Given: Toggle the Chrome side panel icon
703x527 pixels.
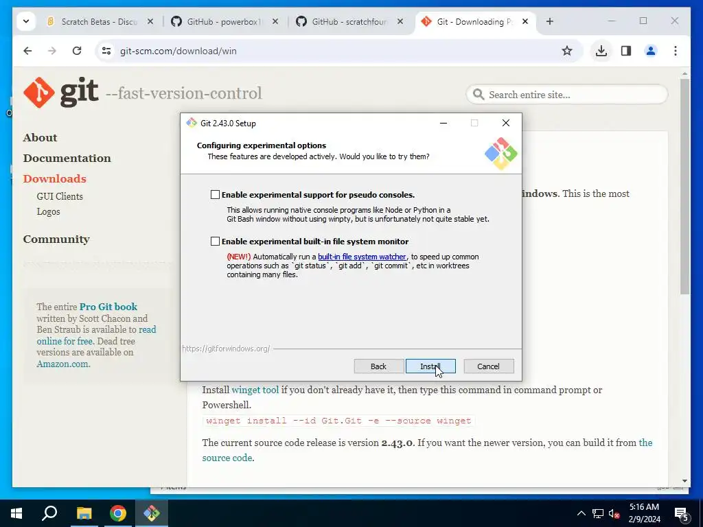Looking at the screenshot, I should point(626,51).
